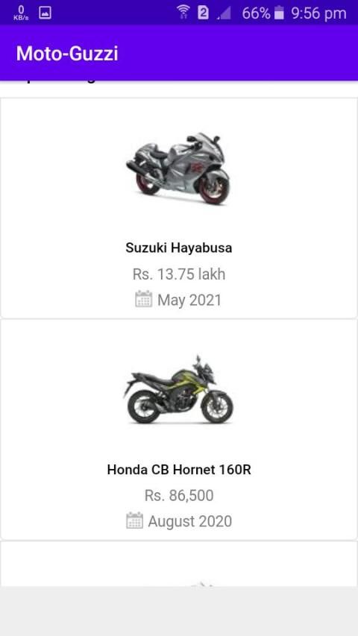
Task: Tap the May 2021 launch date
Action: (189, 300)
